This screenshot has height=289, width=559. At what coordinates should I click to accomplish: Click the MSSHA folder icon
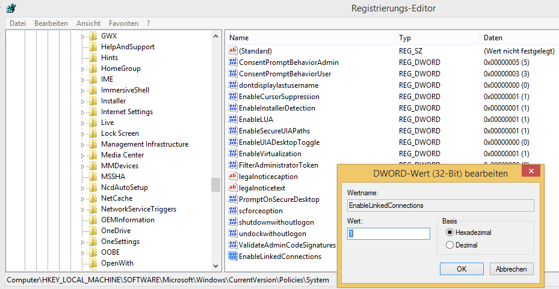(93, 177)
